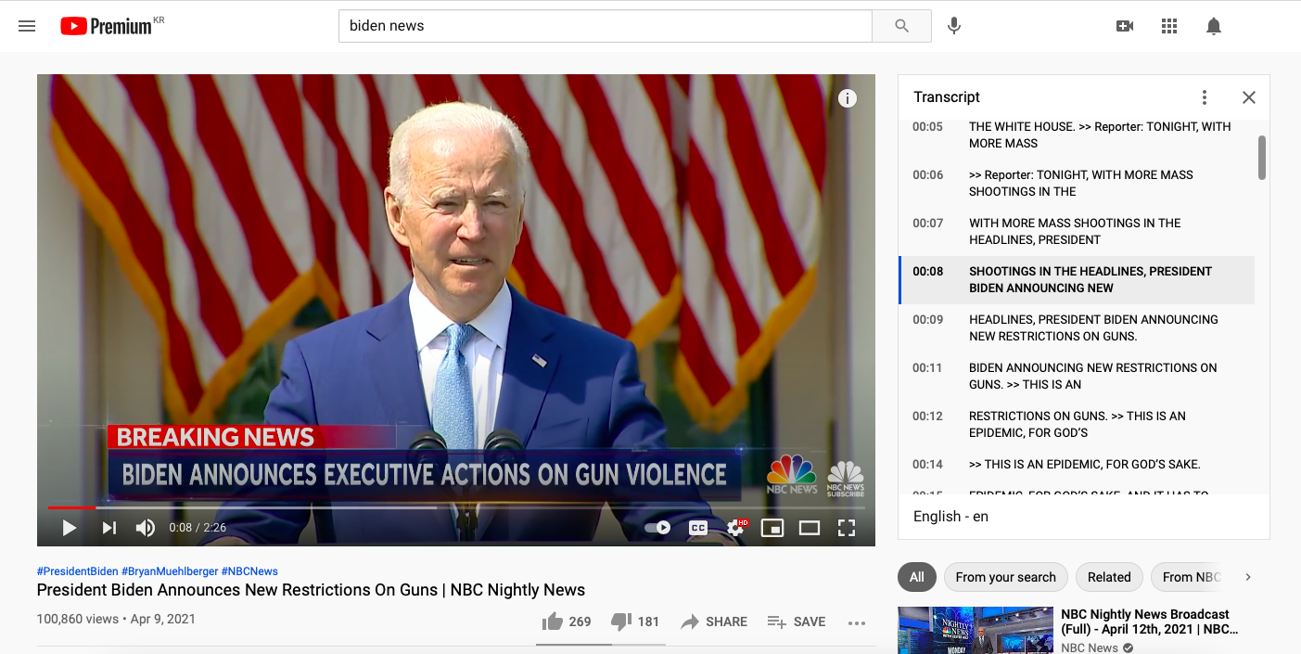The width and height of the screenshot is (1301, 654).
Task: Share the video
Action: tap(714, 622)
